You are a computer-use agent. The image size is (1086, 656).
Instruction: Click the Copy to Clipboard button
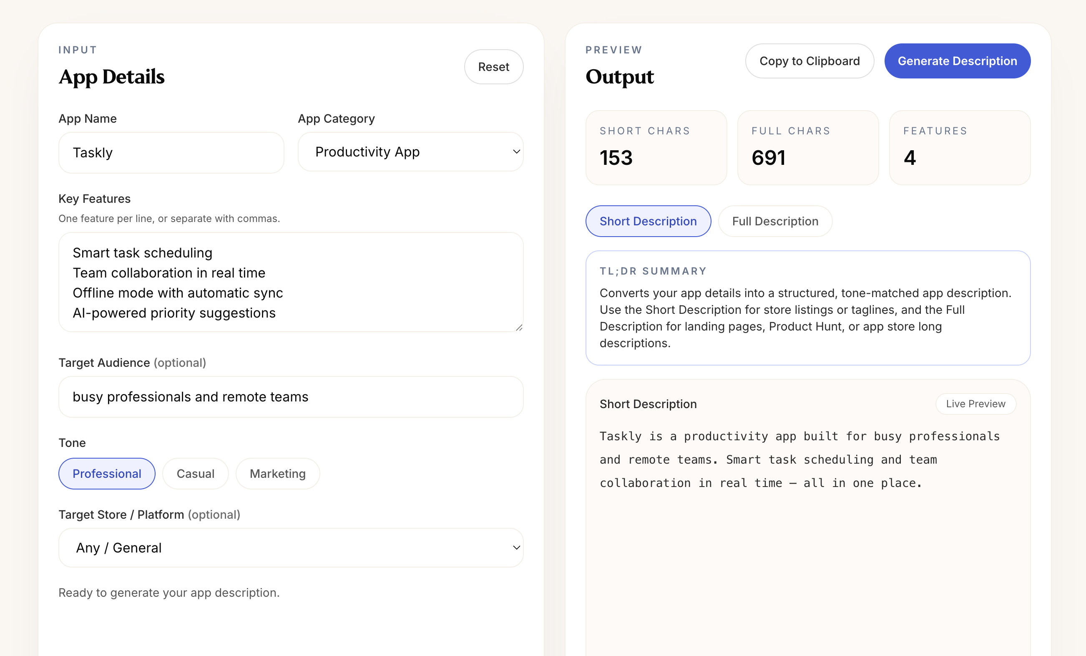pyautogui.click(x=809, y=61)
